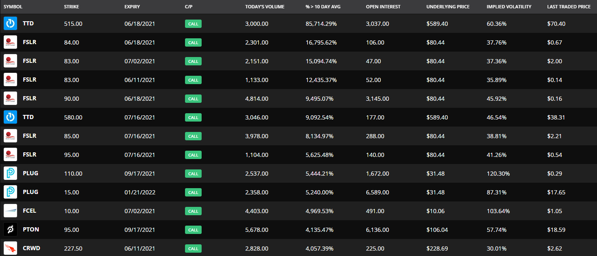Select the implied volatility 120.30%
This screenshot has width=597, height=256.
tap(498, 174)
